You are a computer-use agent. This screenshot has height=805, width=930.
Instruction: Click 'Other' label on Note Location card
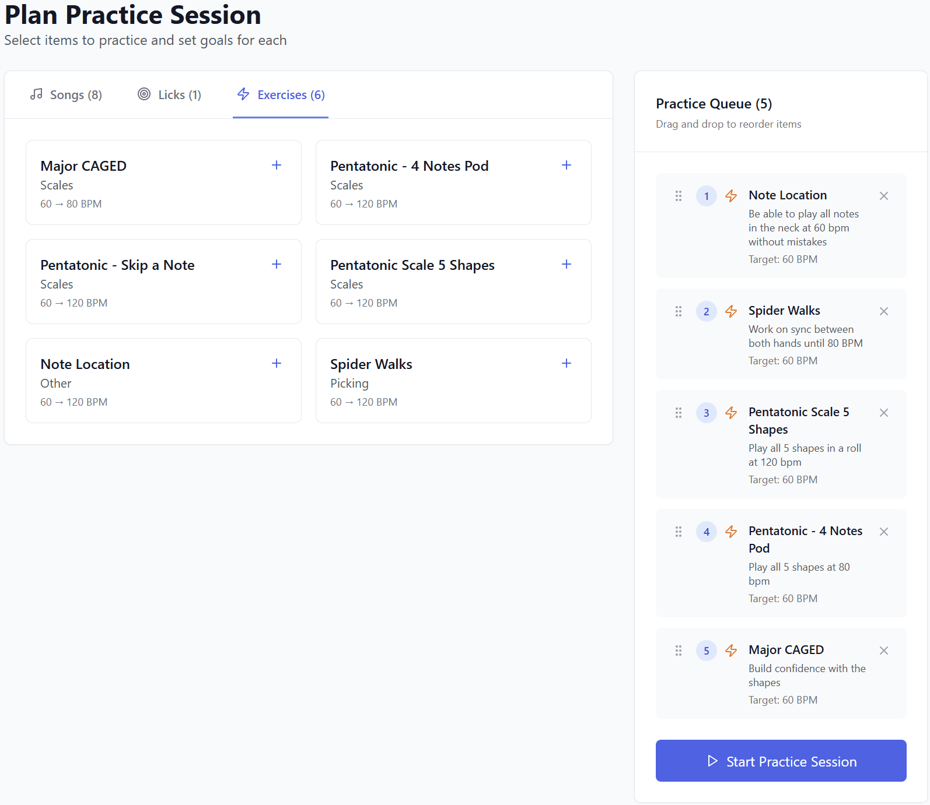56,384
